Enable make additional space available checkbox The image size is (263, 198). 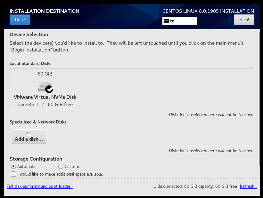click(13, 174)
